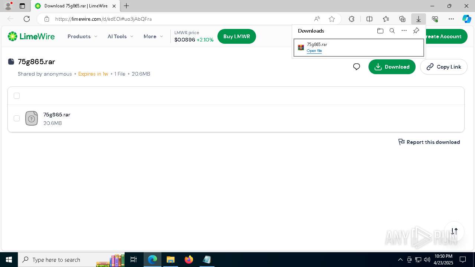Click the Copy Link button
The width and height of the screenshot is (475, 267).
click(444, 67)
